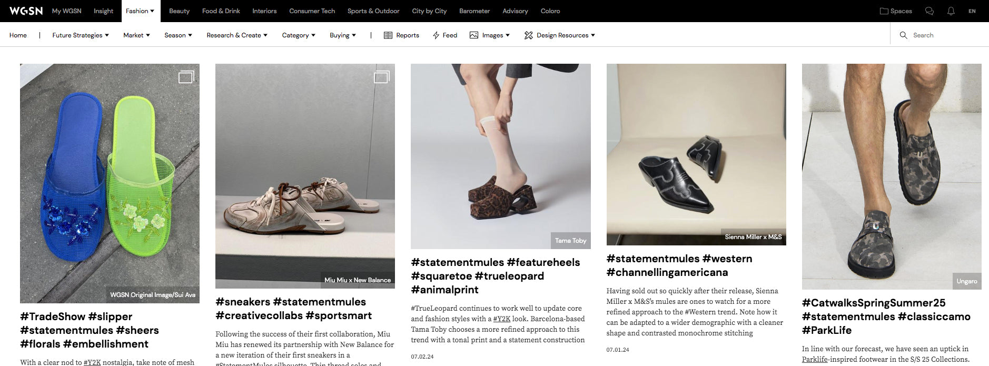Click the Spaces folder icon
Image resolution: width=989 pixels, height=366 pixels.
tap(884, 11)
